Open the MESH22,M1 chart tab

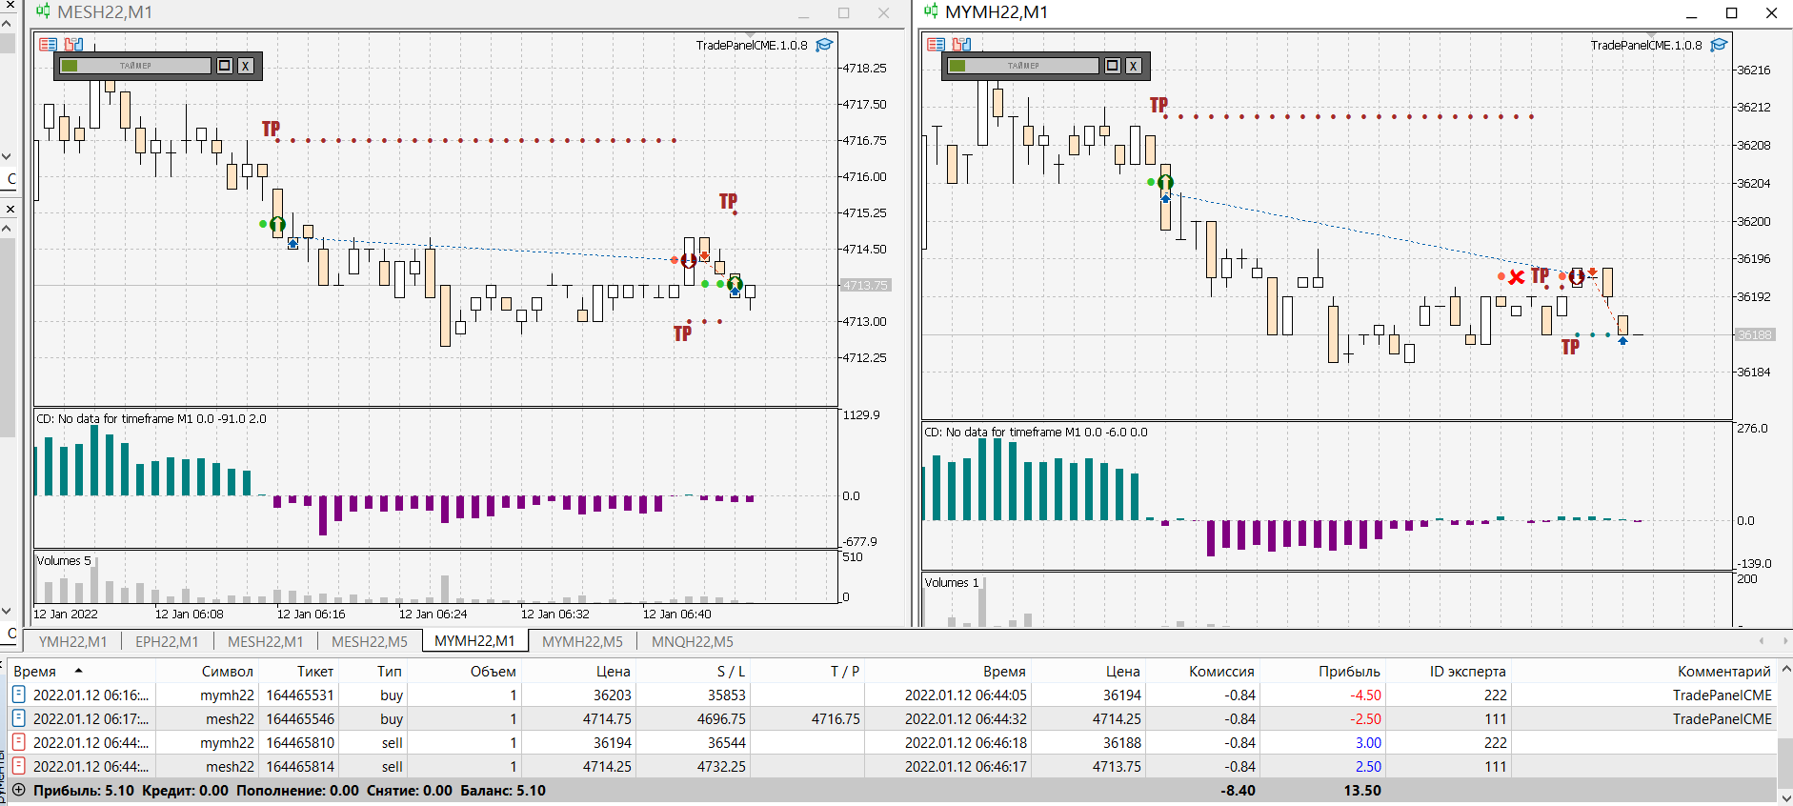pos(265,641)
